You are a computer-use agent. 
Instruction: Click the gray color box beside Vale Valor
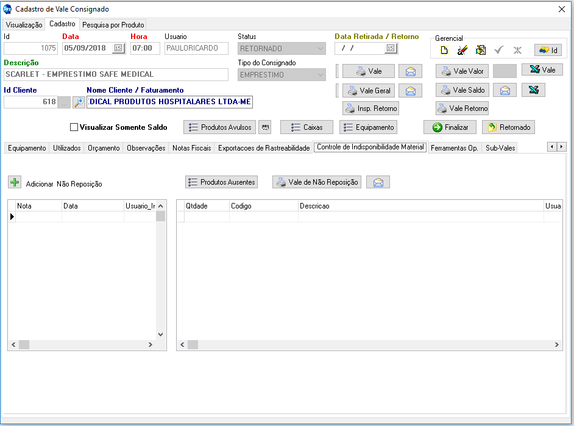pyautogui.click(x=505, y=71)
